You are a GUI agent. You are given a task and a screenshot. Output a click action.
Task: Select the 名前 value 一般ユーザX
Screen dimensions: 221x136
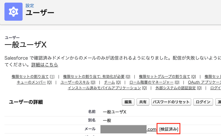coord(115,112)
